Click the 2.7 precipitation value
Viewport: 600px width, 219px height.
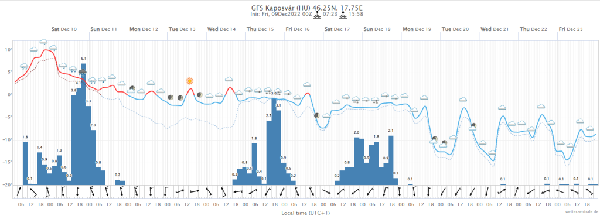[268, 115]
